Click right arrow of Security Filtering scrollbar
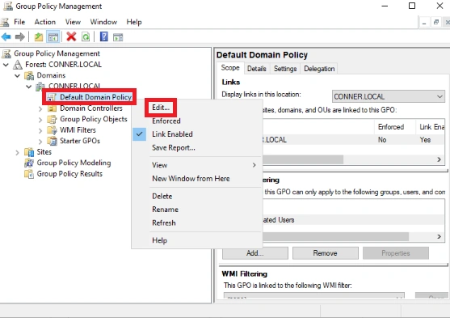450x318 pixels. pyautogui.click(x=439, y=236)
